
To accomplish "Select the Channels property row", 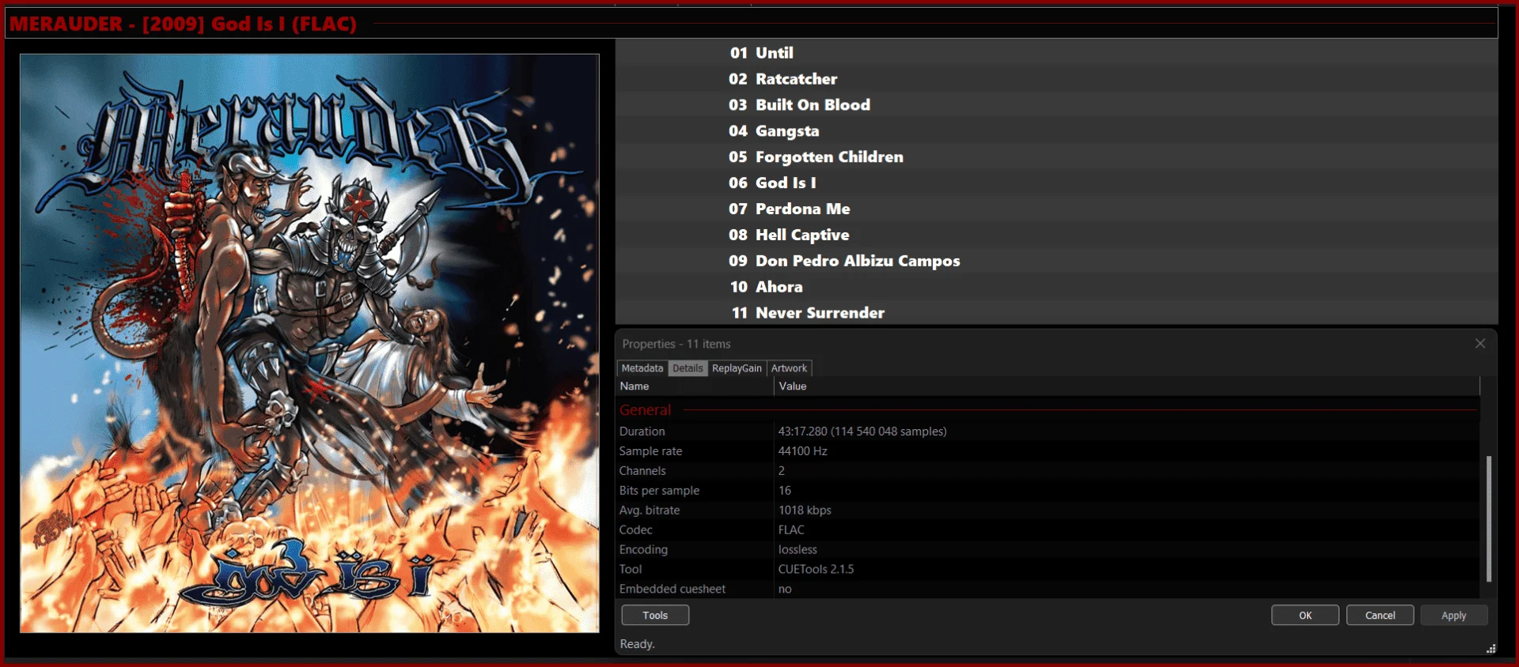I will (x=1048, y=471).
